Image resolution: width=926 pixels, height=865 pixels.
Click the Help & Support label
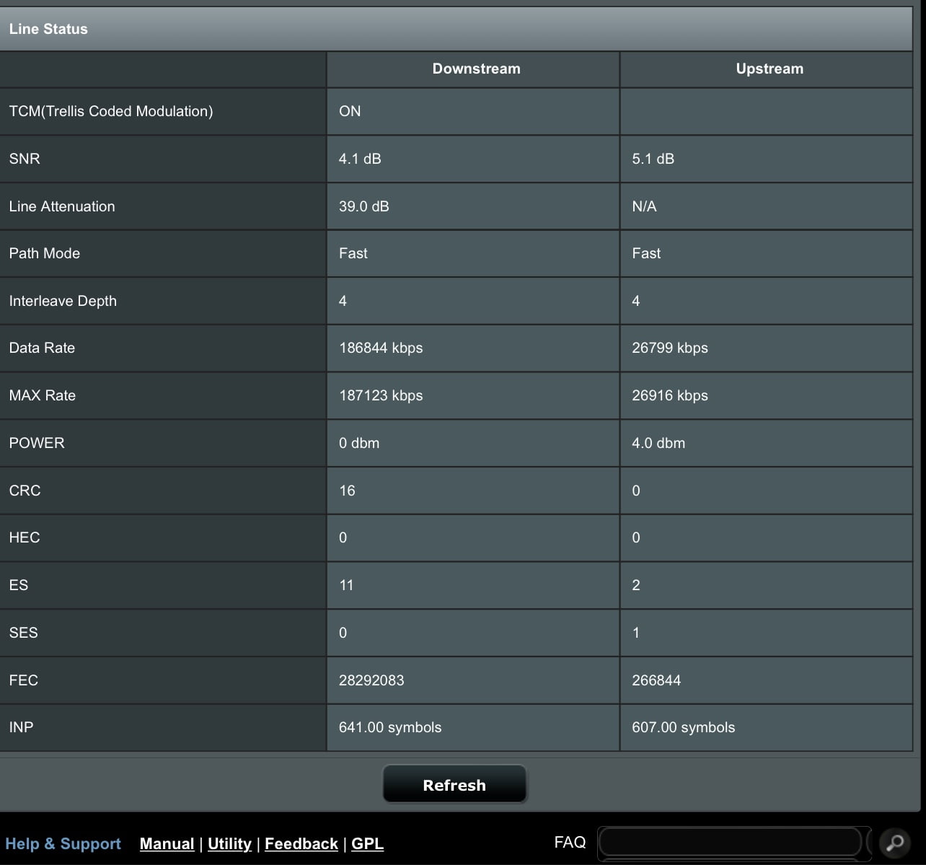coord(63,843)
